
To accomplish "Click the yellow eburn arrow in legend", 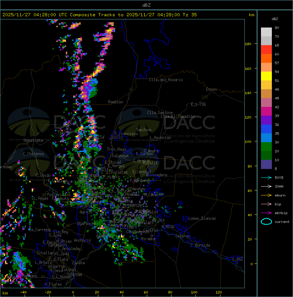I will 266,195.
